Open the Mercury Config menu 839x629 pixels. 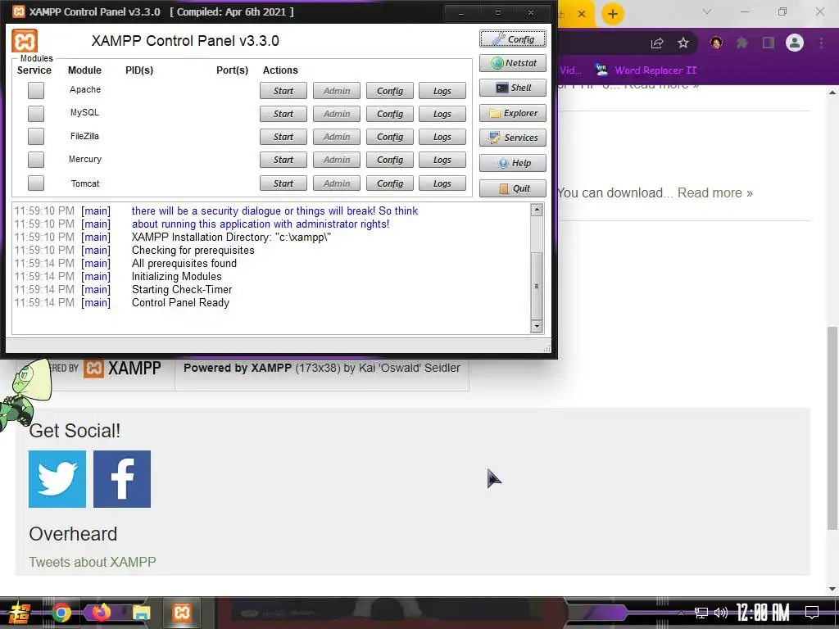[389, 160]
